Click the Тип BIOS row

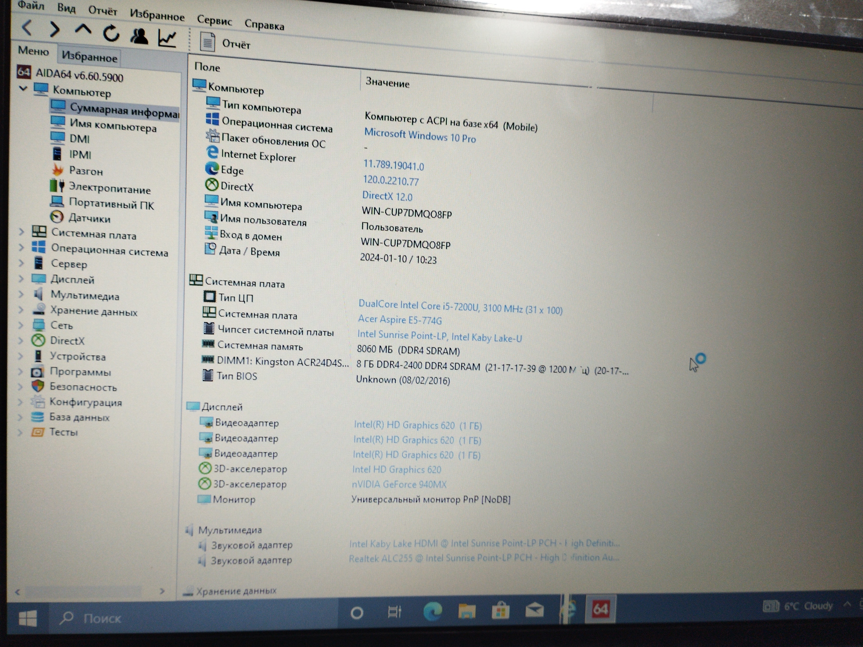coord(325,378)
